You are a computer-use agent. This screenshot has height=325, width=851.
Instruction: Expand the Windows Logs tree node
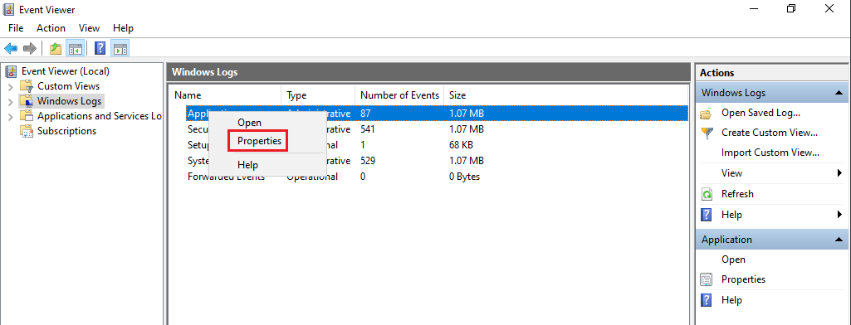[x=10, y=101]
